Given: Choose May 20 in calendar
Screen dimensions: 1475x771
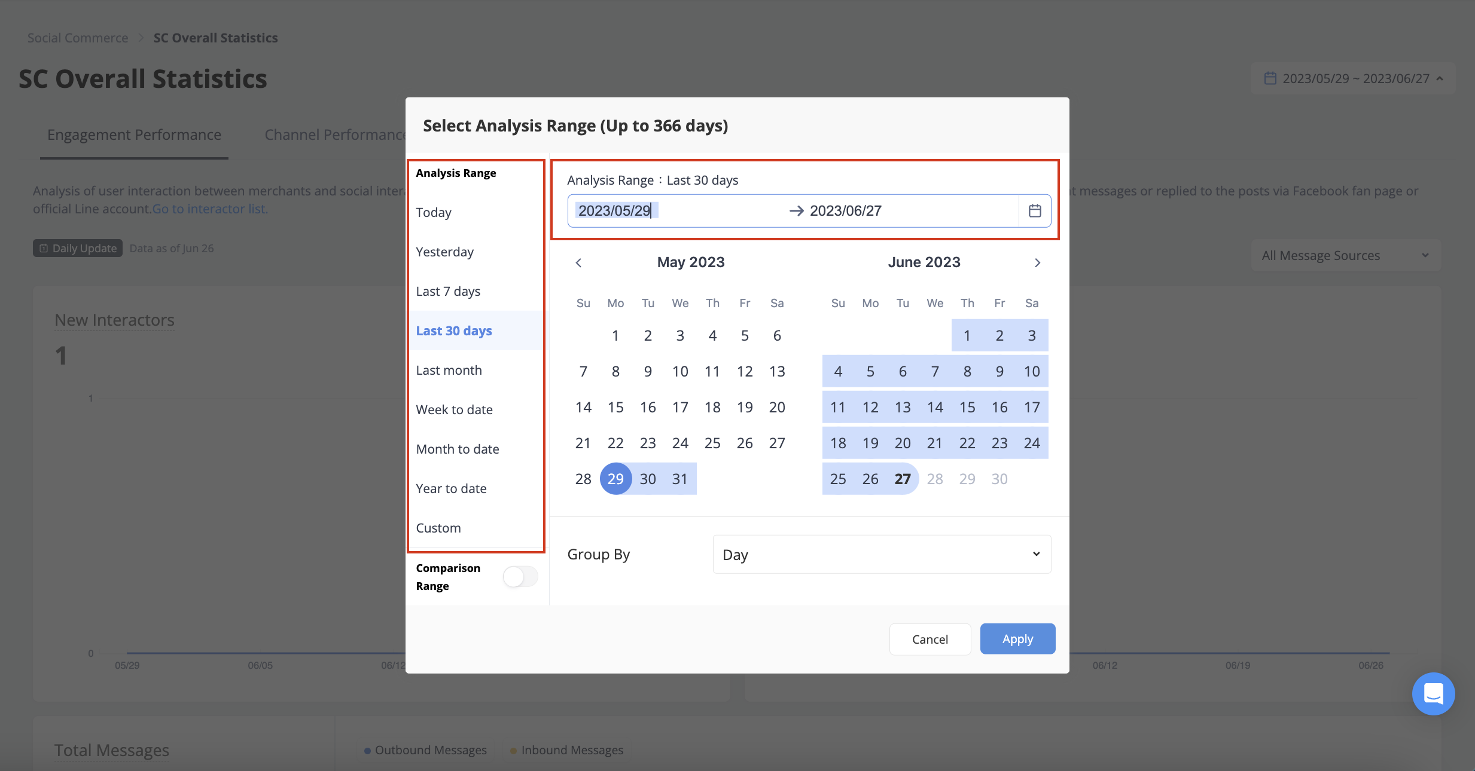Looking at the screenshot, I should [x=777, y=407].
